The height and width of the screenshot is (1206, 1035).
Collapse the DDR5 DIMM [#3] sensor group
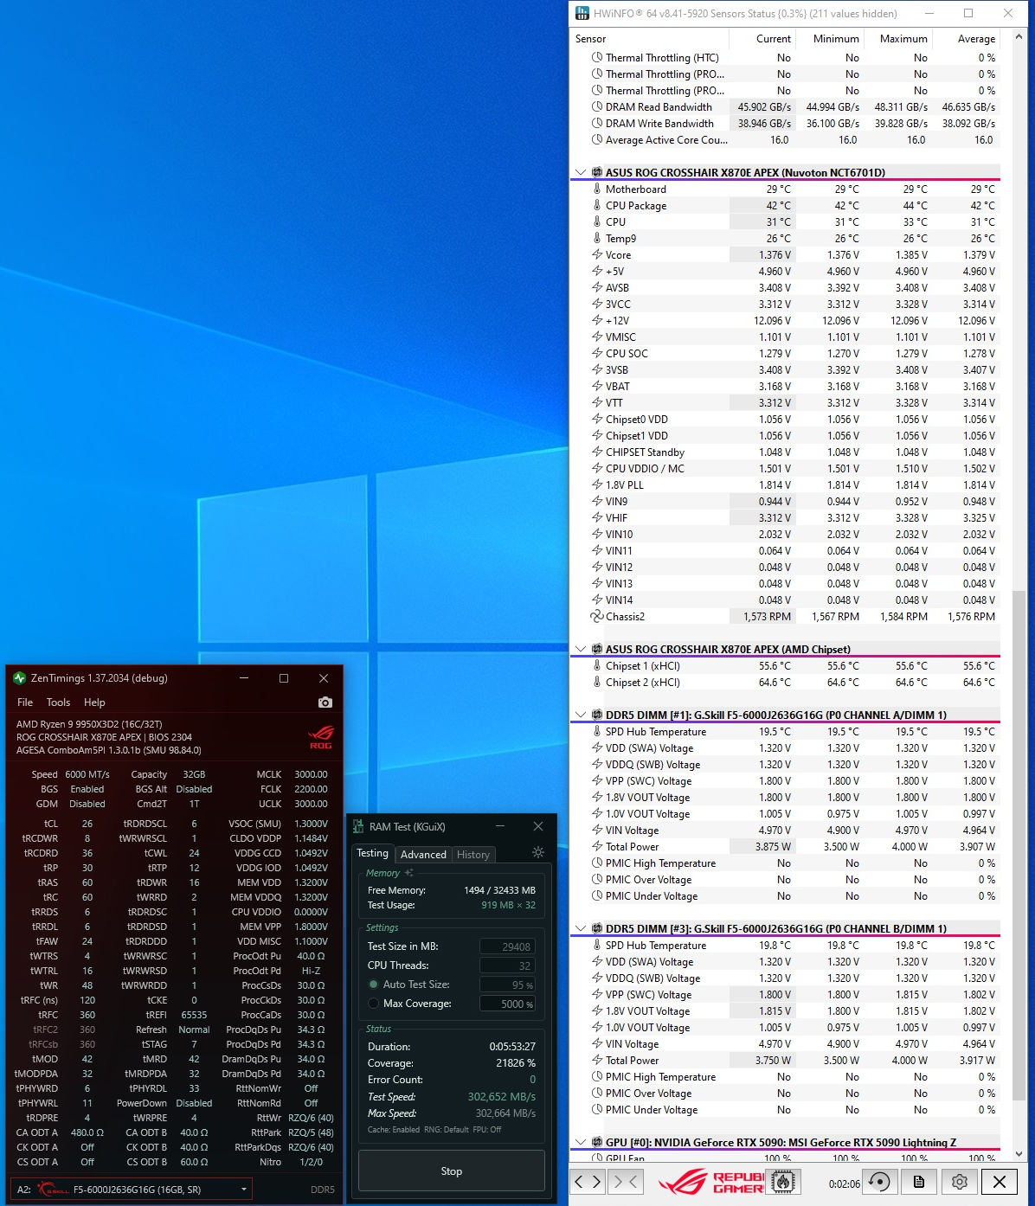coord(581,929)
